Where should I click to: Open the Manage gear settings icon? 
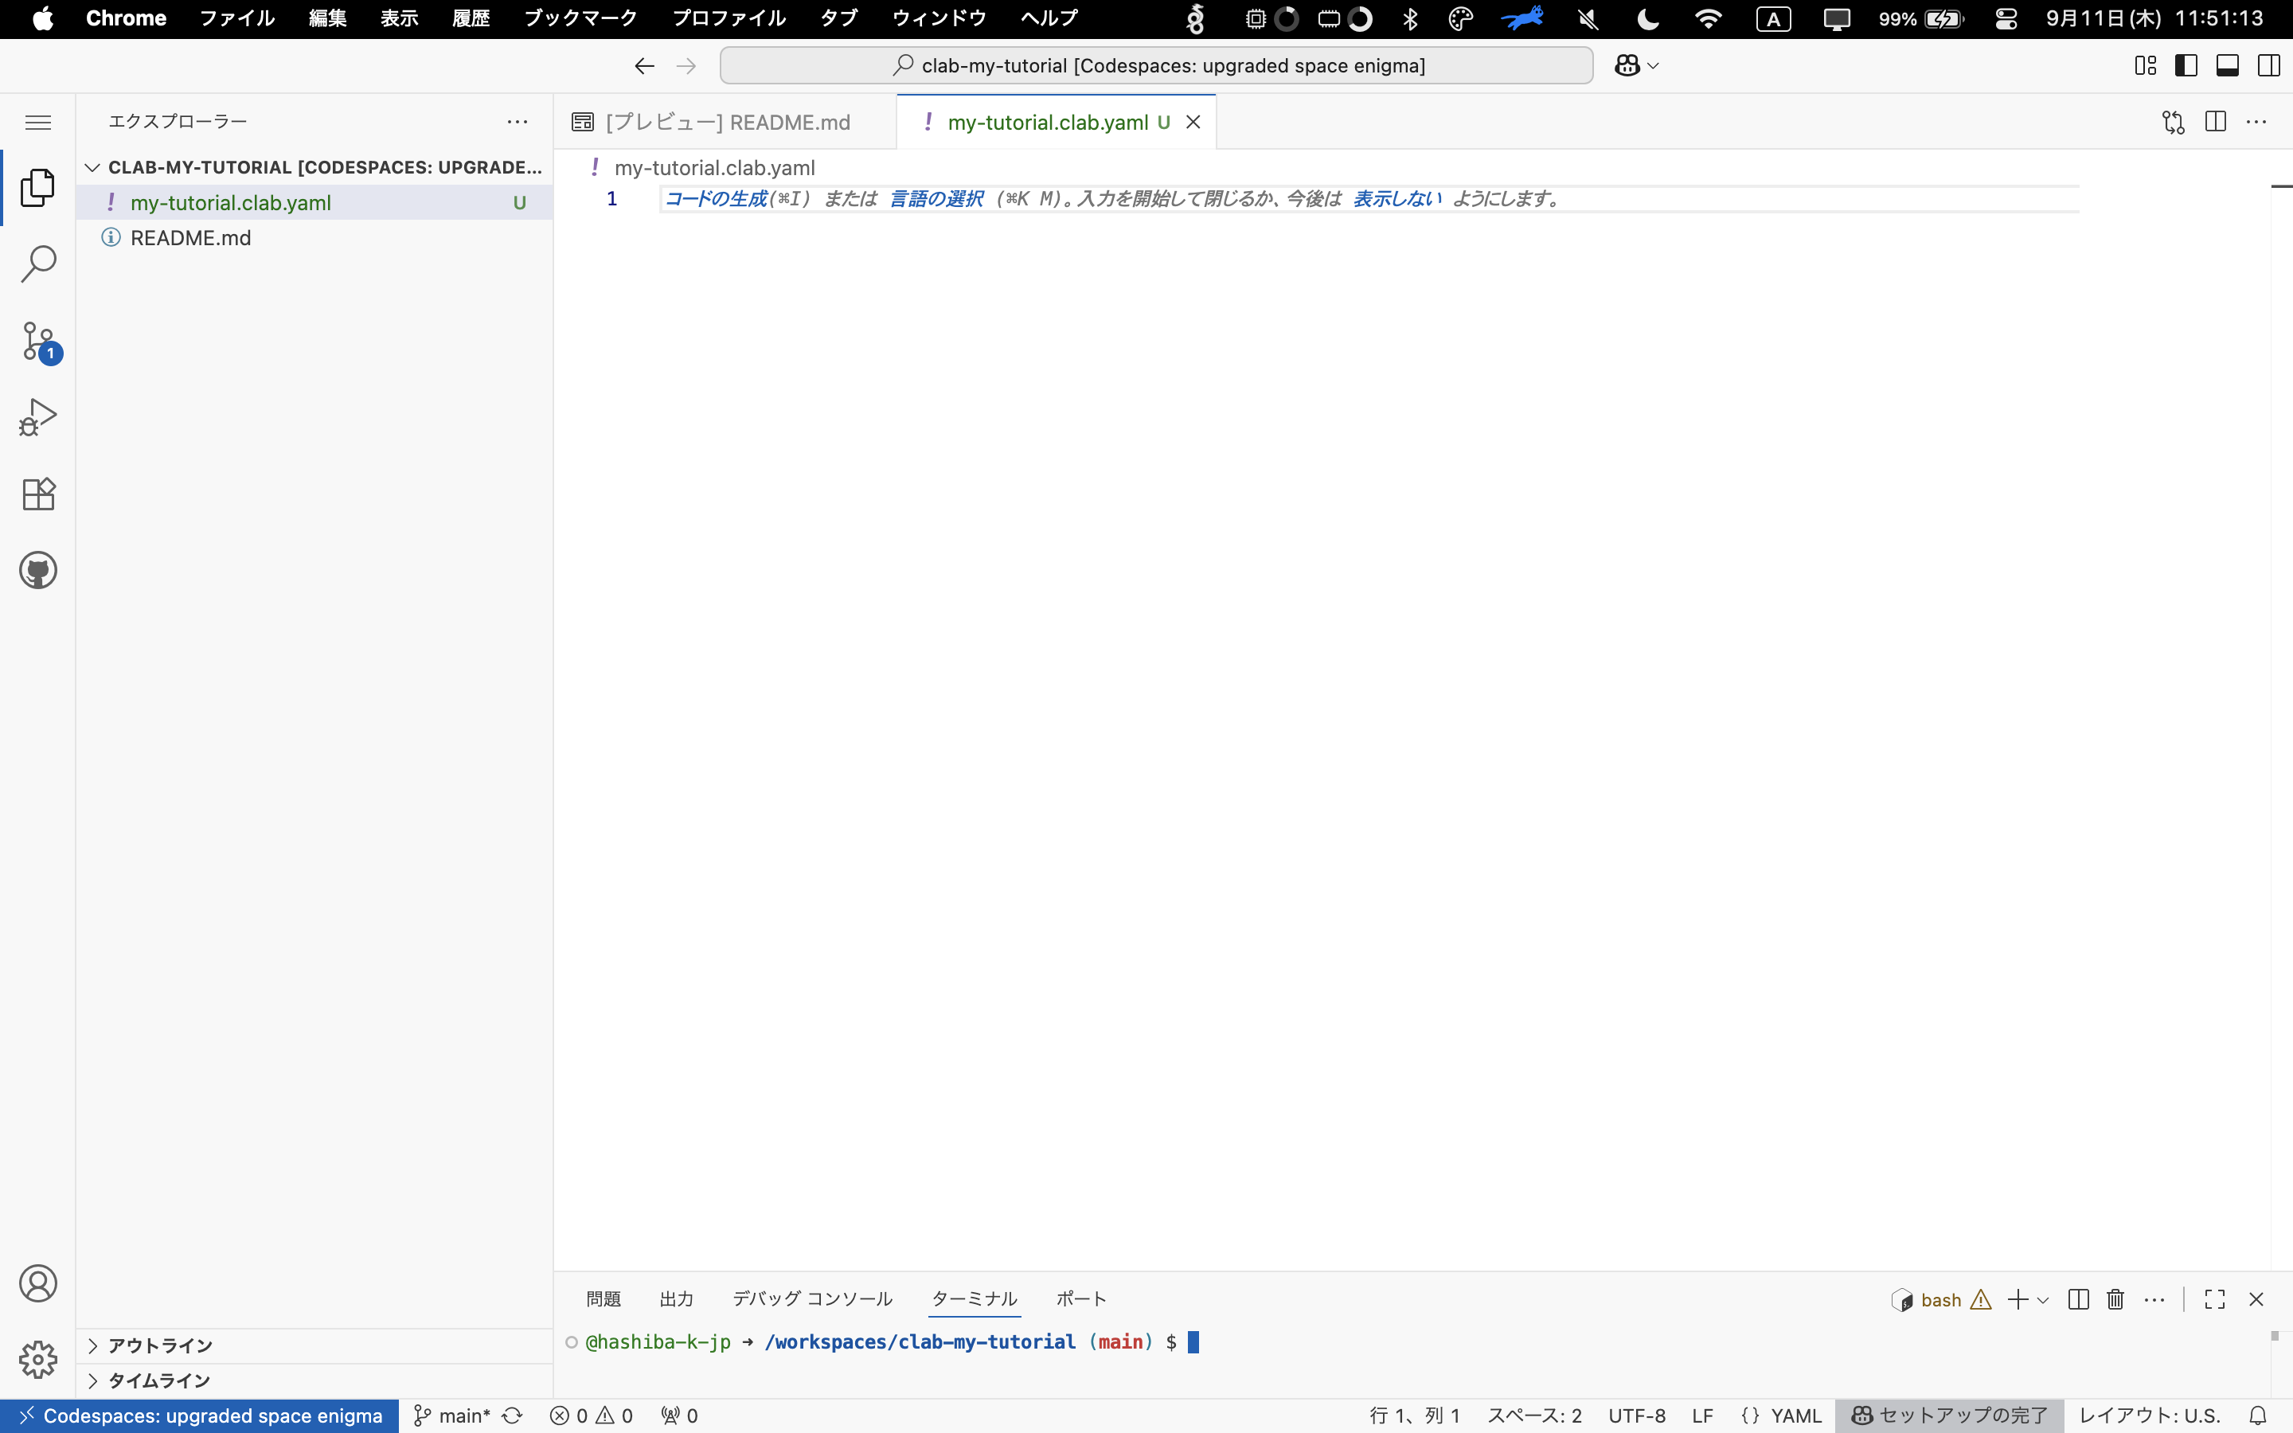[x=38, y=1360]
